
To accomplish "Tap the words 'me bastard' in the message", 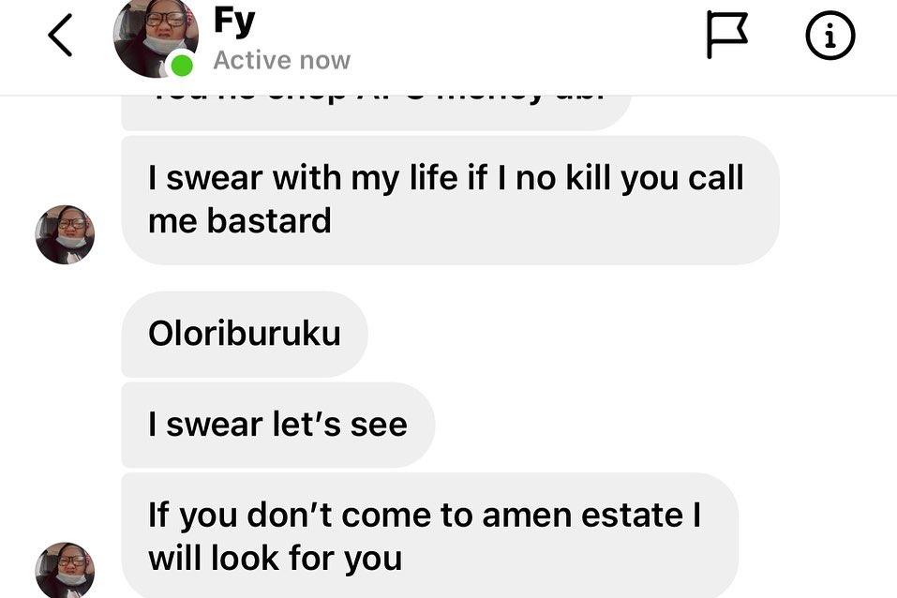I will click(x=240, y=221).
